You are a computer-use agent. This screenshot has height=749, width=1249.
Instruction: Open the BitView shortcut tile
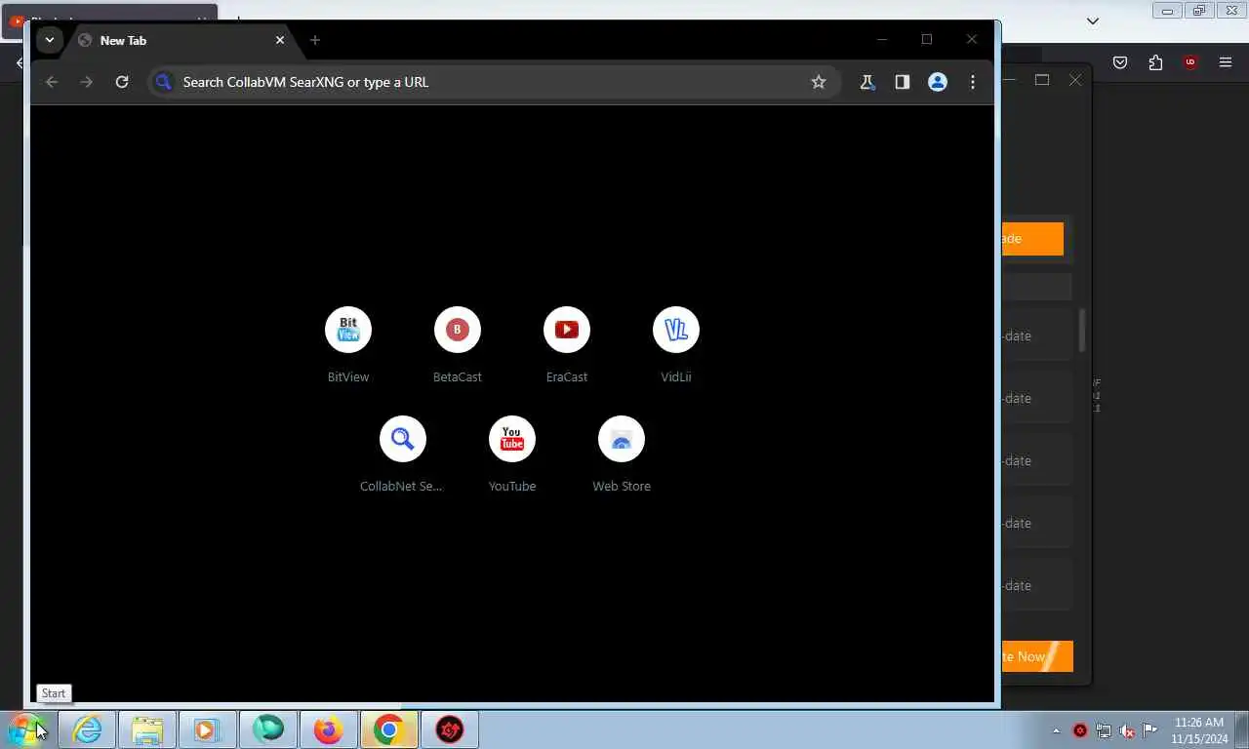coord(348,345)
